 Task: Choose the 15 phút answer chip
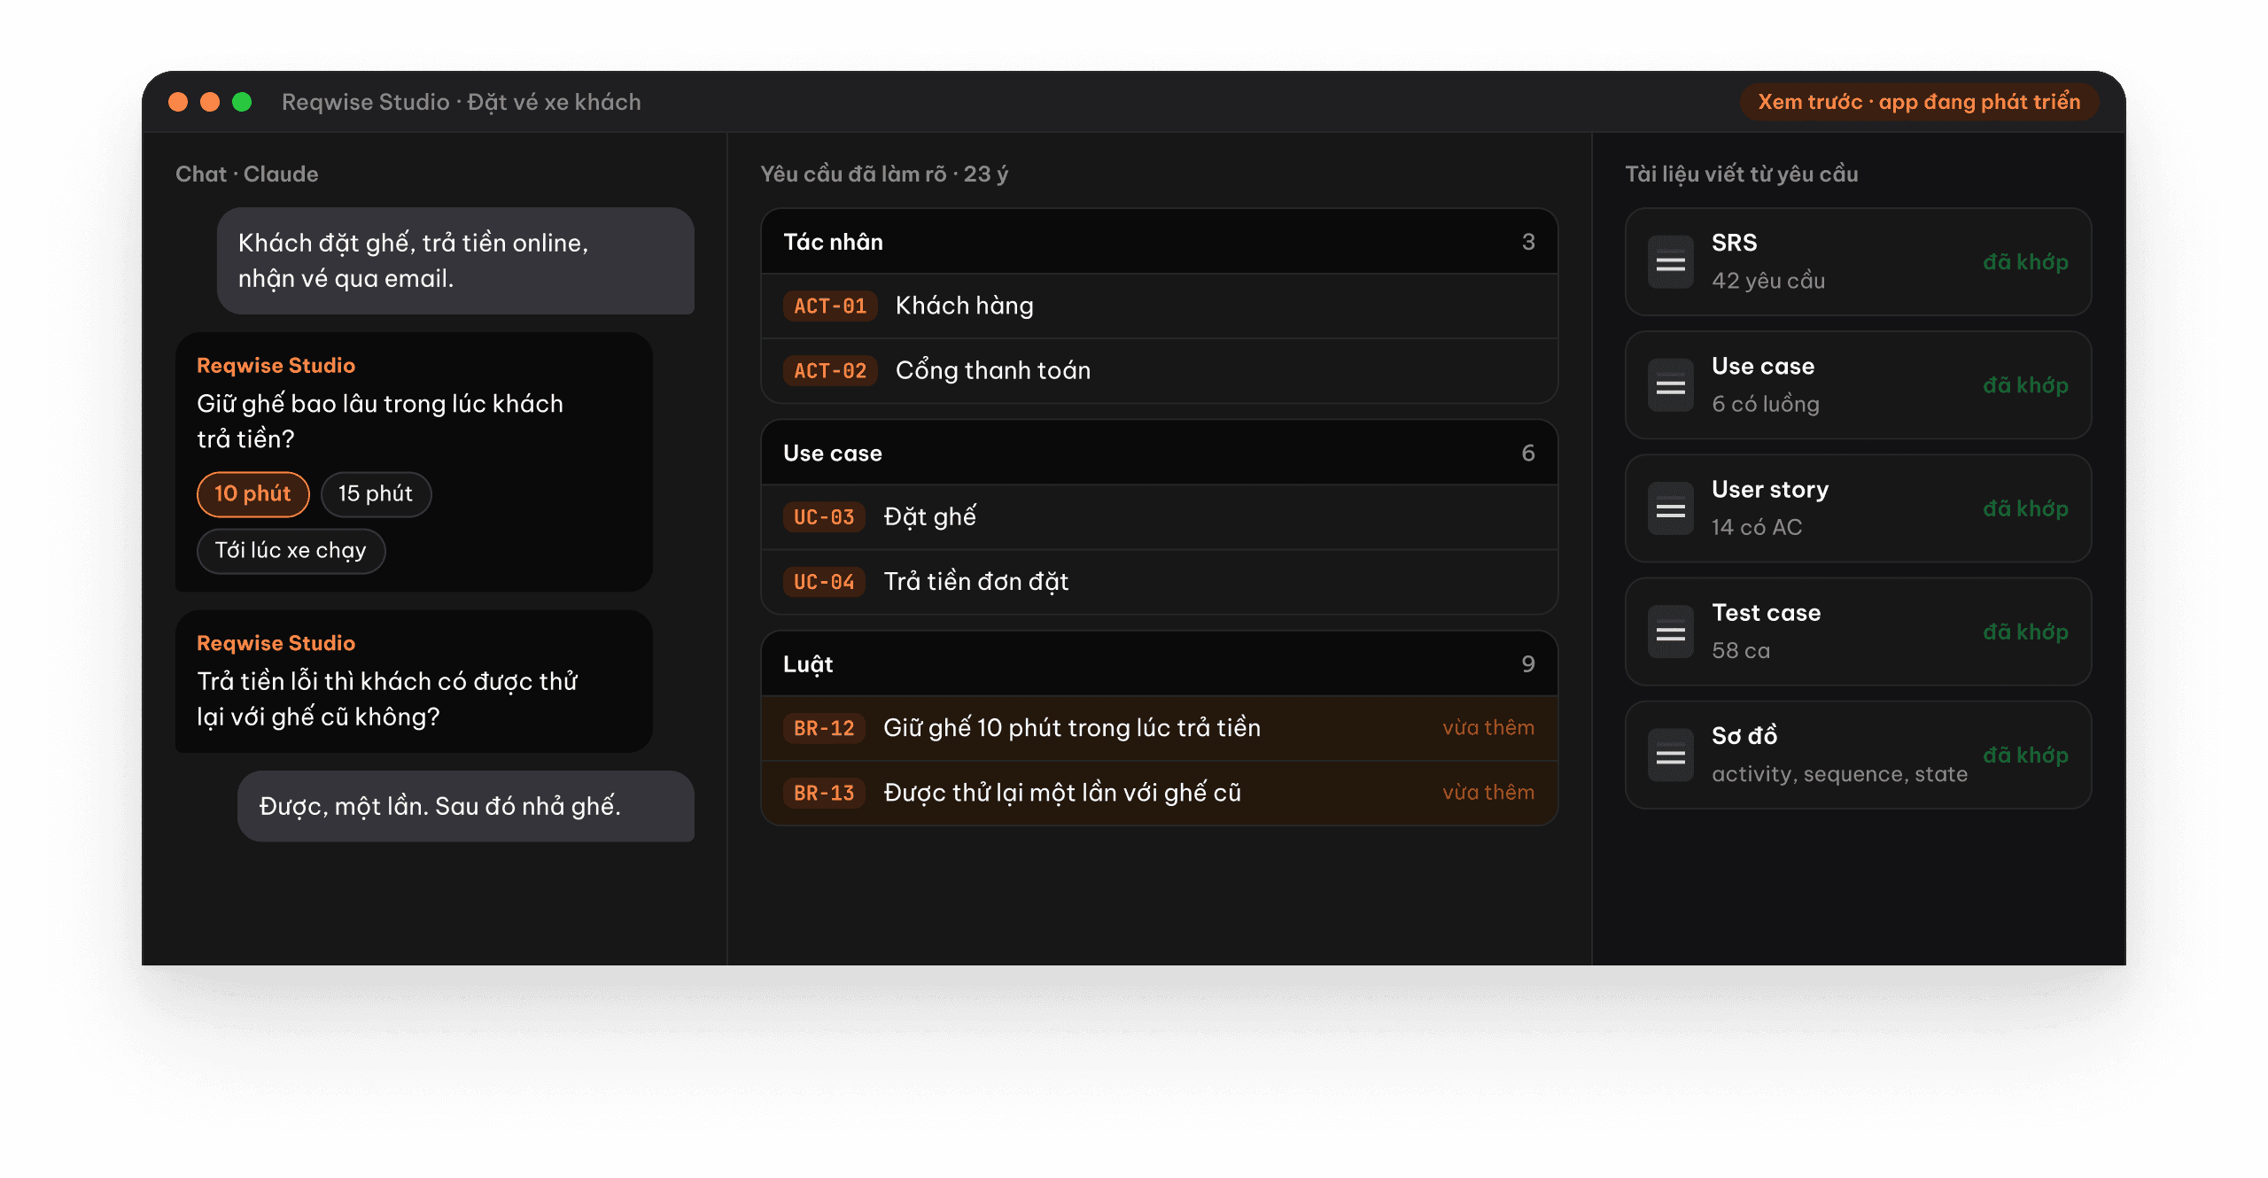click(x=376, y=493)
